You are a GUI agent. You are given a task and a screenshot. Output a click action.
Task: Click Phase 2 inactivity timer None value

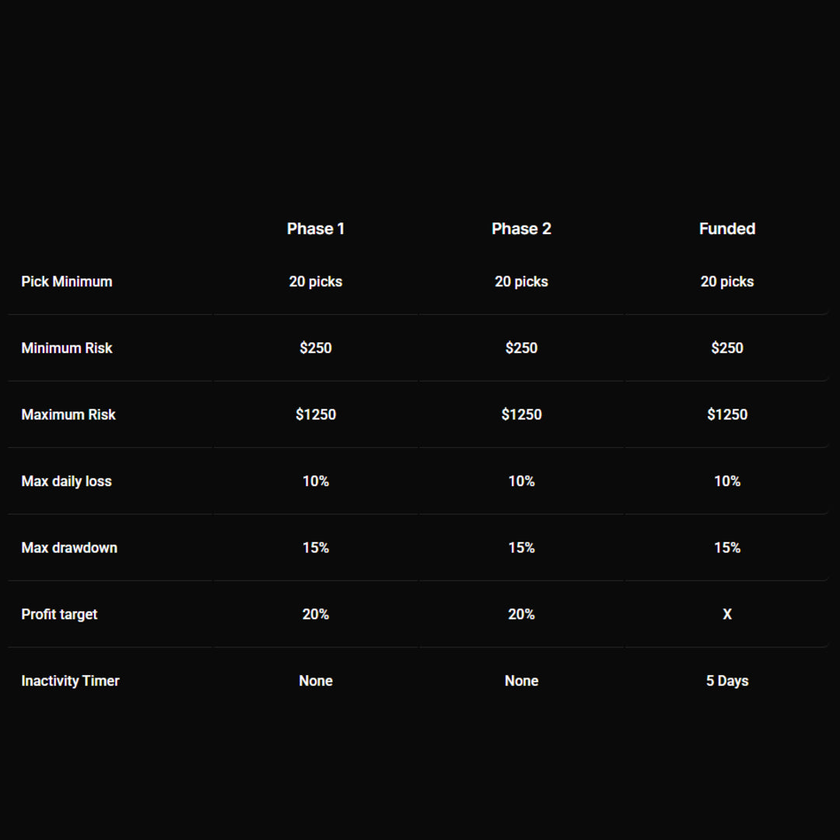click(x=521, y=681)
